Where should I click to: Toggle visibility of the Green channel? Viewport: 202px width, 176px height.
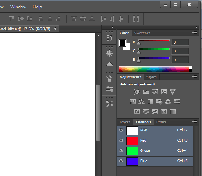pos(121,151)
